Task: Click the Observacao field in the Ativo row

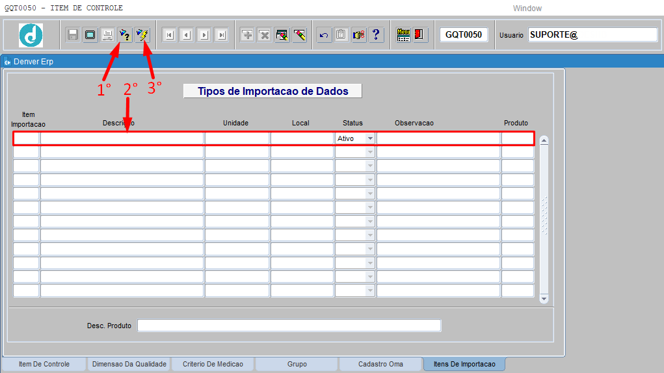Action: (x=438, y=138)
